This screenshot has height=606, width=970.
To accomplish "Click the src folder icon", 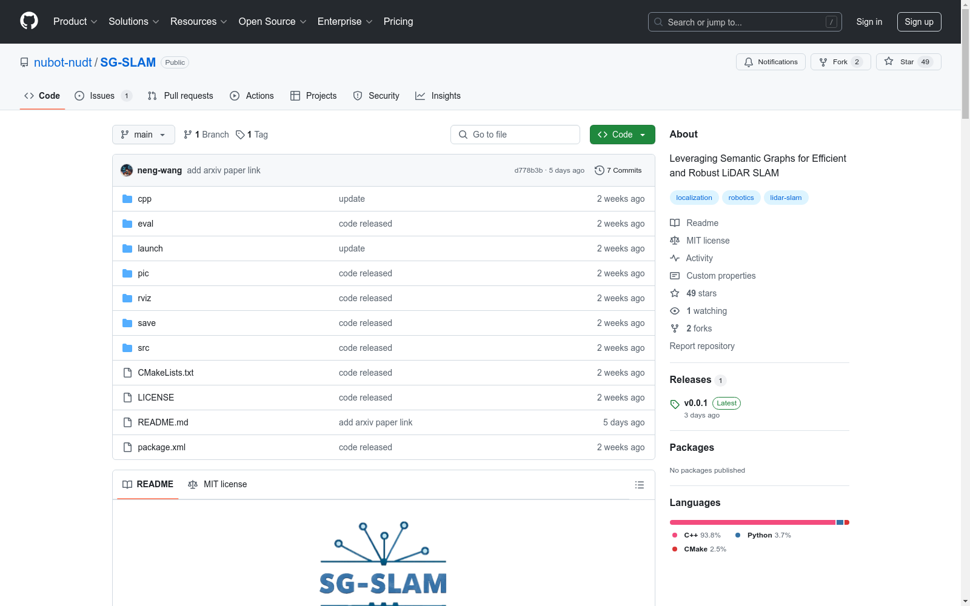I will [x=127, y=348].
